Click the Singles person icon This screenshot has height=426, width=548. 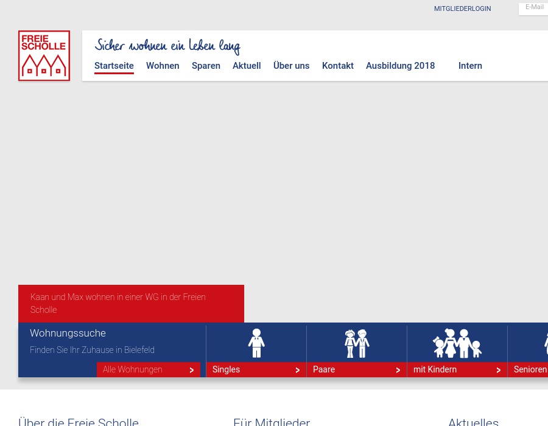256,343
